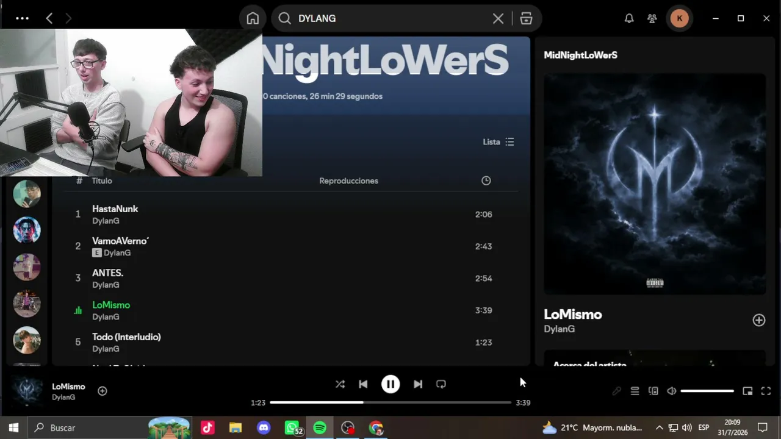Open the second library thumbnail in the sidebar
Viewport: 781px width, 439px height.
(x=27, y=230)
